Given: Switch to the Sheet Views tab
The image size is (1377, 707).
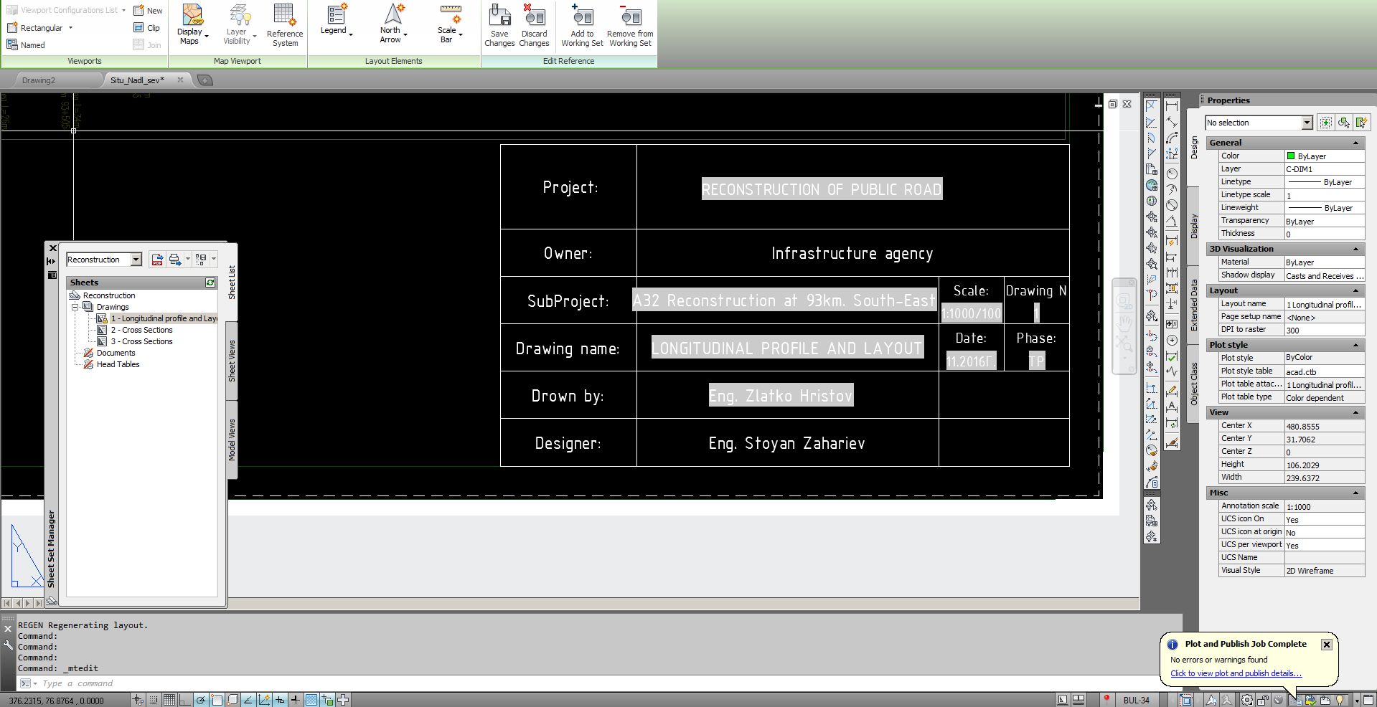Looking at the screenshot, I should point(232,361).
